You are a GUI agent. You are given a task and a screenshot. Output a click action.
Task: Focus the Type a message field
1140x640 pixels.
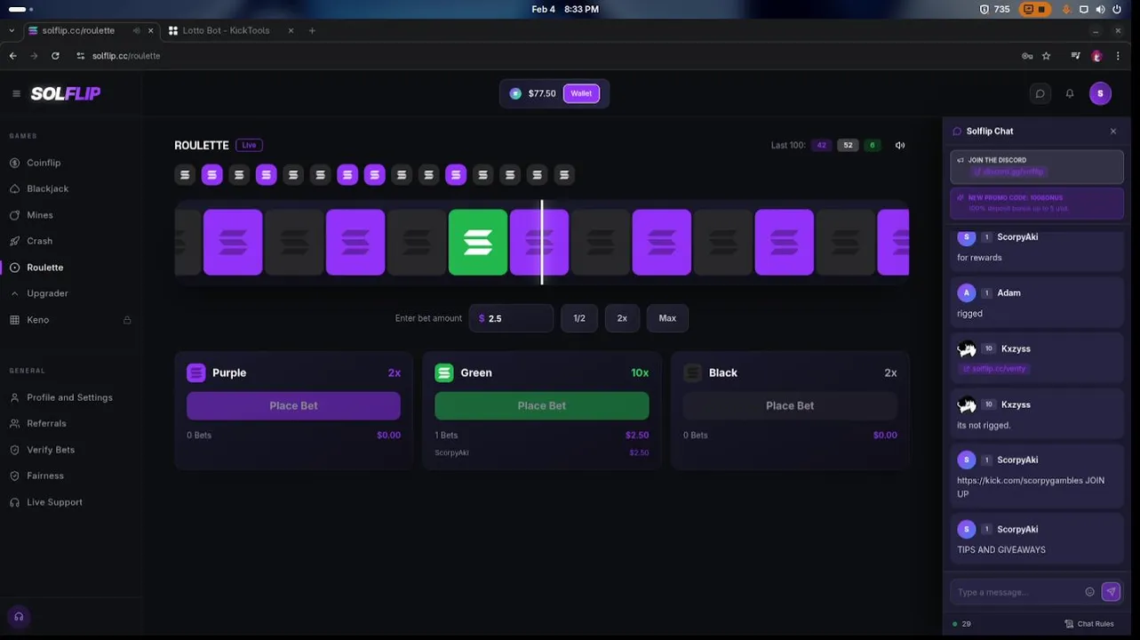click(x=1017, y=593)
